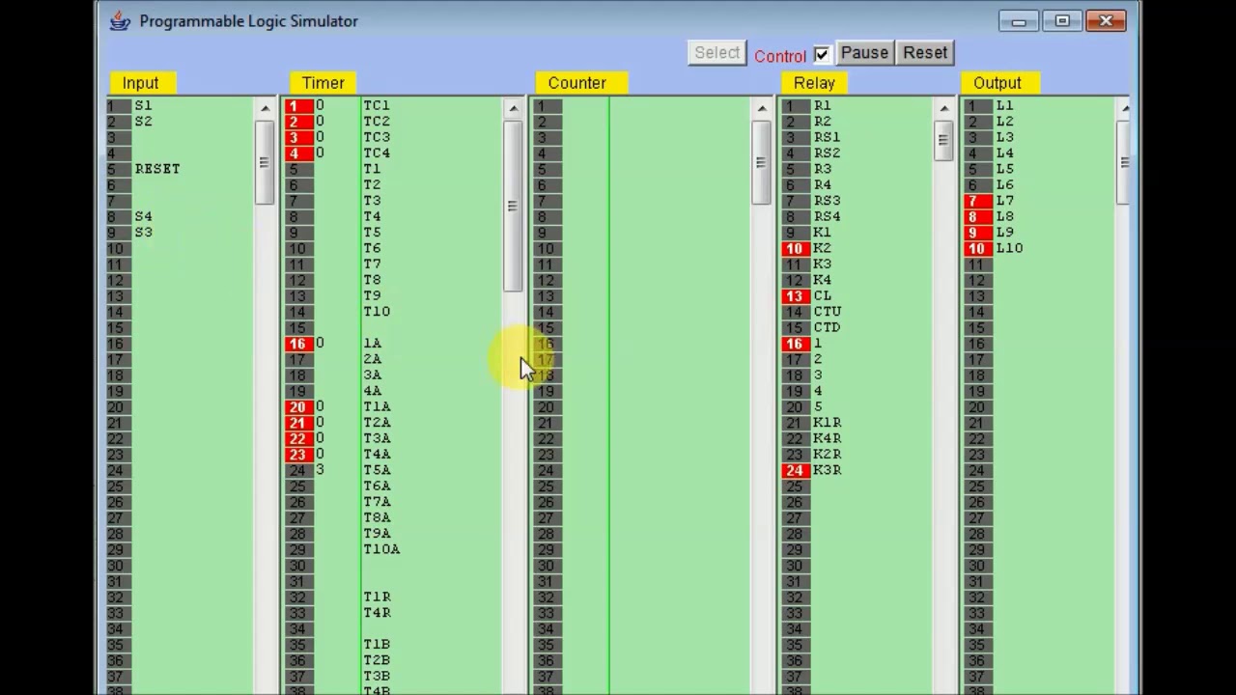Select relay label K1R

(827, 423)
